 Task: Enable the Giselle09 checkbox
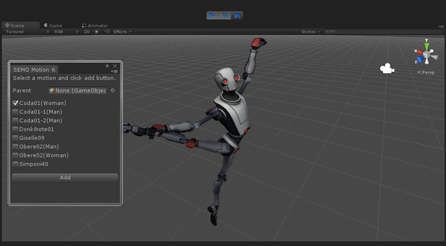[x=16, y=138]
